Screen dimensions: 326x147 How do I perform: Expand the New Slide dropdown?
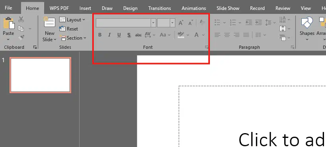(49, 39)
